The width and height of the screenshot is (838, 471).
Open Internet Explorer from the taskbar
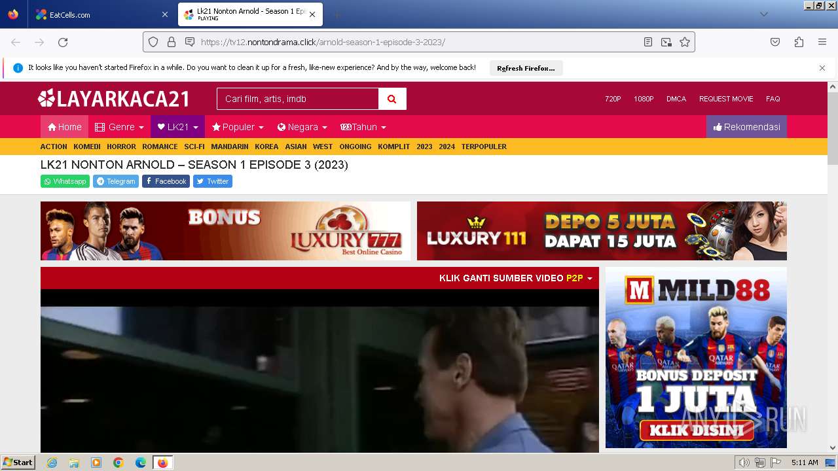pos(52,462)
